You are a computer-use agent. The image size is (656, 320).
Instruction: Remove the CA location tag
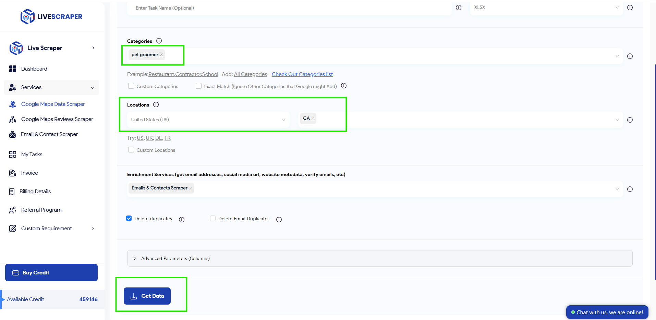coord(313,119)
